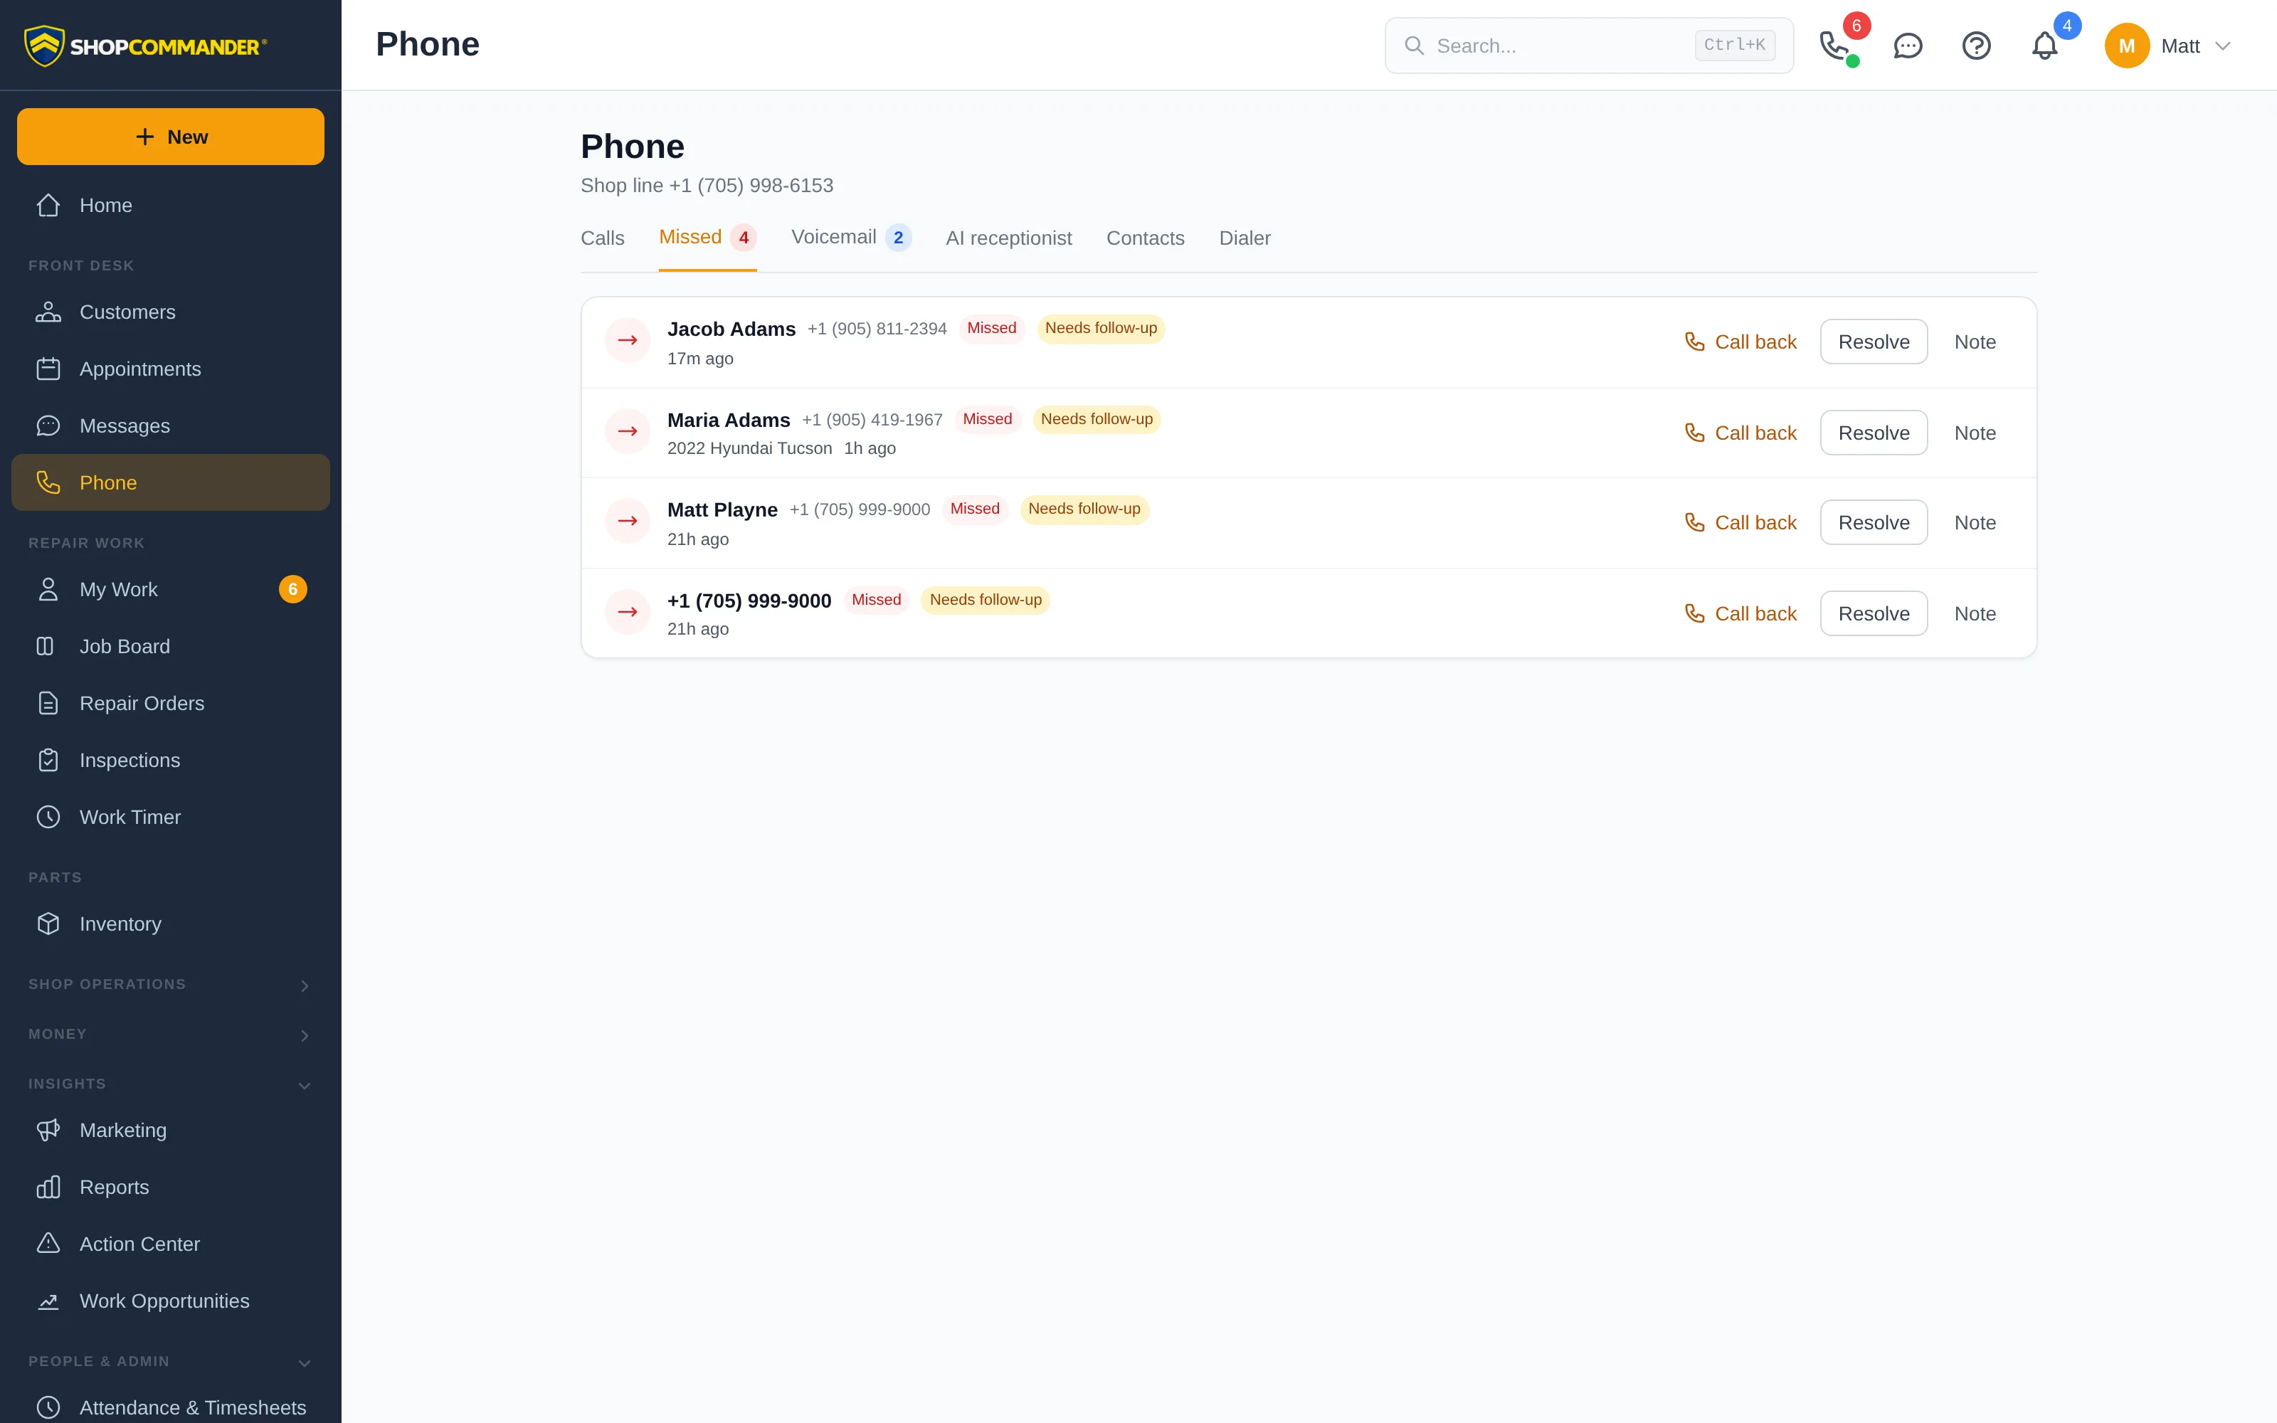The image size is (2277, 1423).
Task: Add a Note for Matt Playne
Action: pyautogui.click(x=1975, y=522)
